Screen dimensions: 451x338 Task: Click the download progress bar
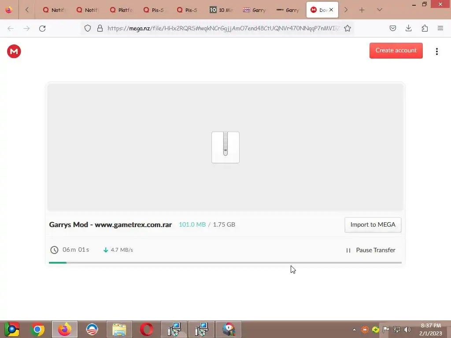[x=225, y=262]
